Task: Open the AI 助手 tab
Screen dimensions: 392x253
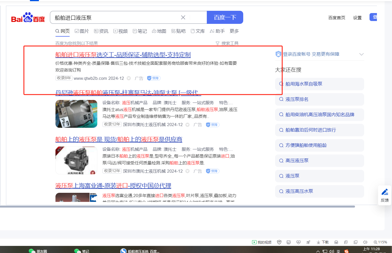Action: pos(217,31)
